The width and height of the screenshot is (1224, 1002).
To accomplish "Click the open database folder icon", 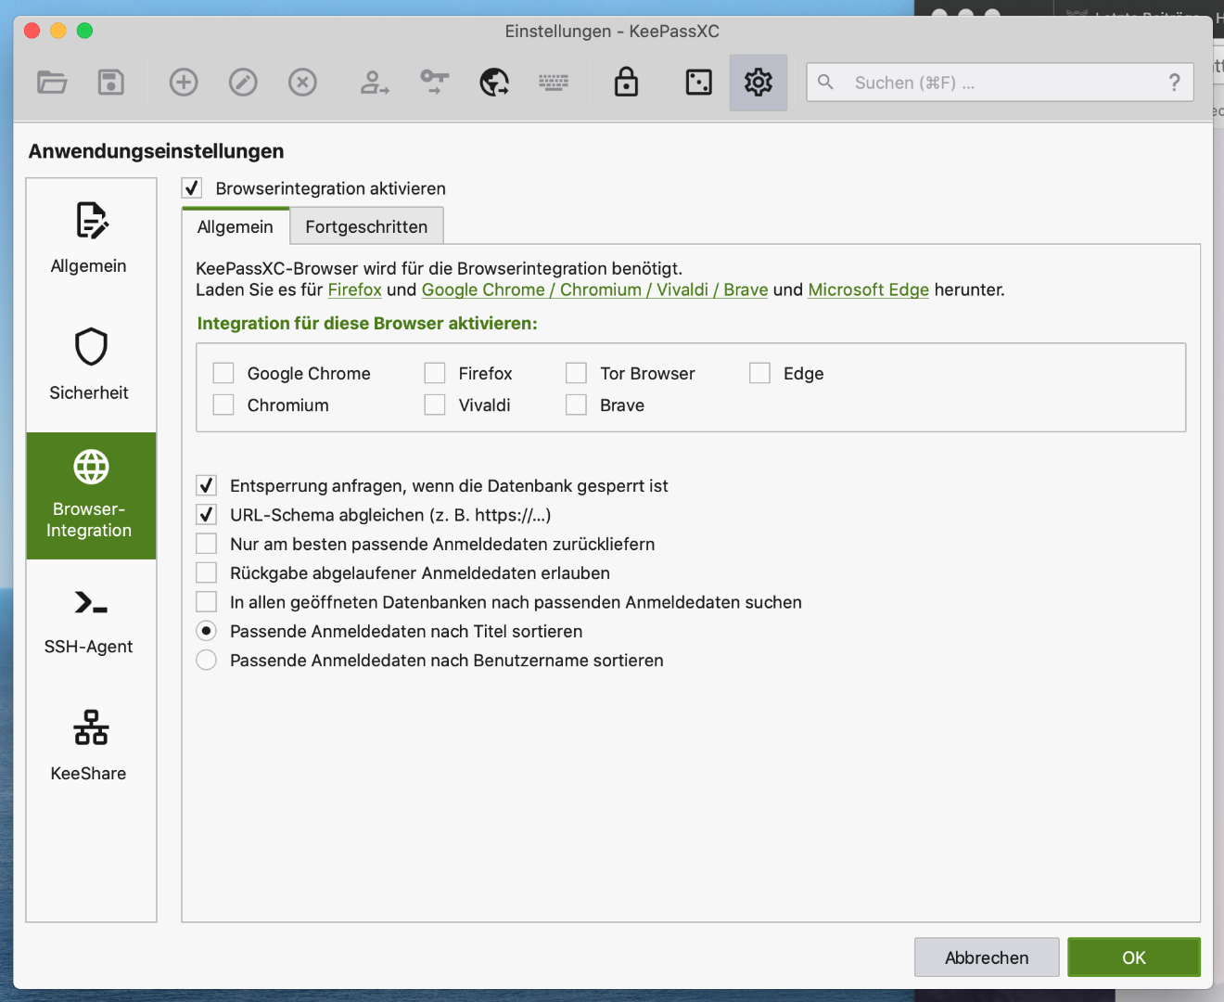I will (52, 83).
